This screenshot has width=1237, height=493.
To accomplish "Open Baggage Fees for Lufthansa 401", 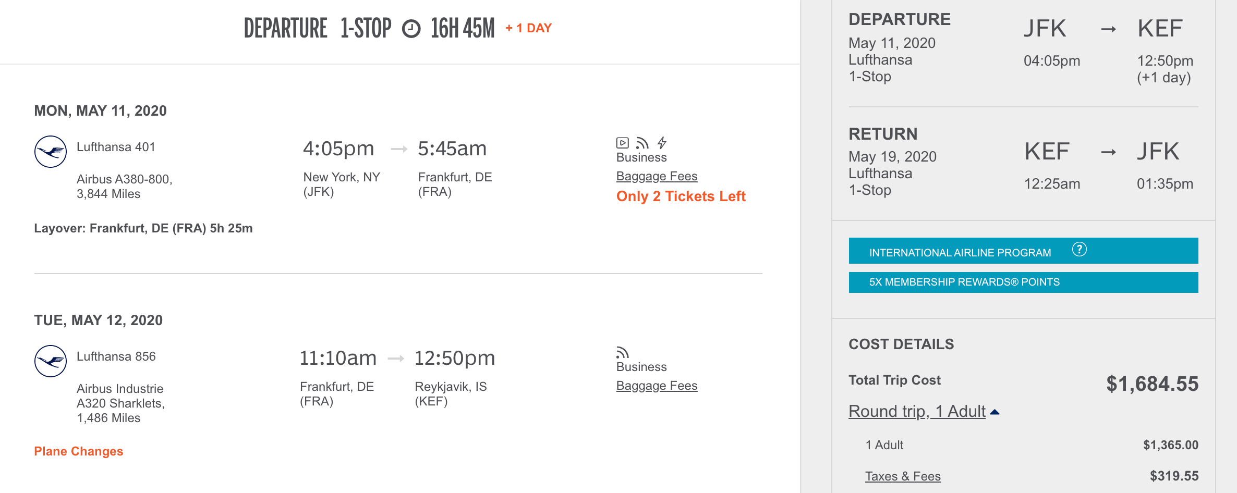I will (x=657, y=176).
